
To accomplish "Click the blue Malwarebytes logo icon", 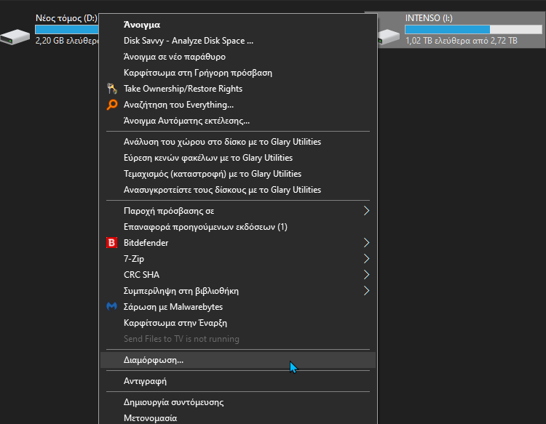I will pos(111,306).
